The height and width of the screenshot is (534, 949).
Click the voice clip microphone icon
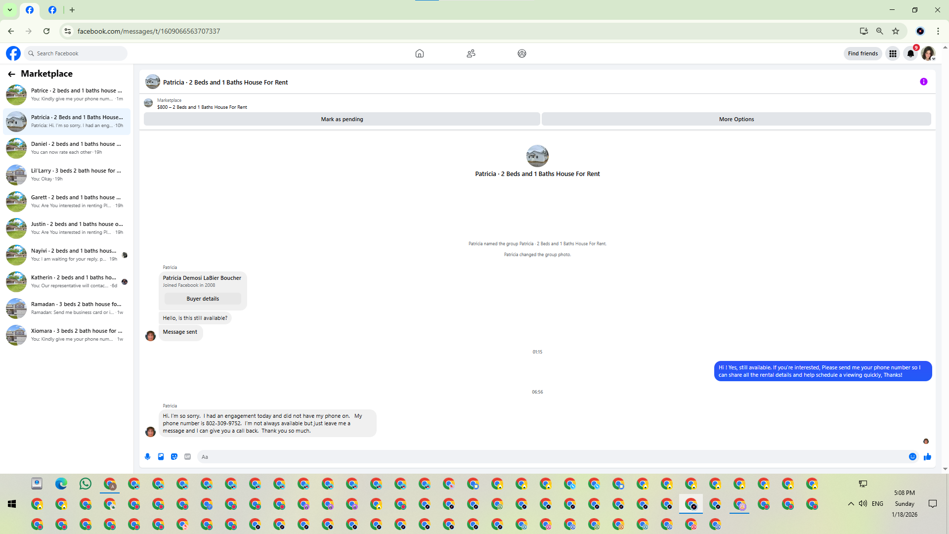point(147,457)
